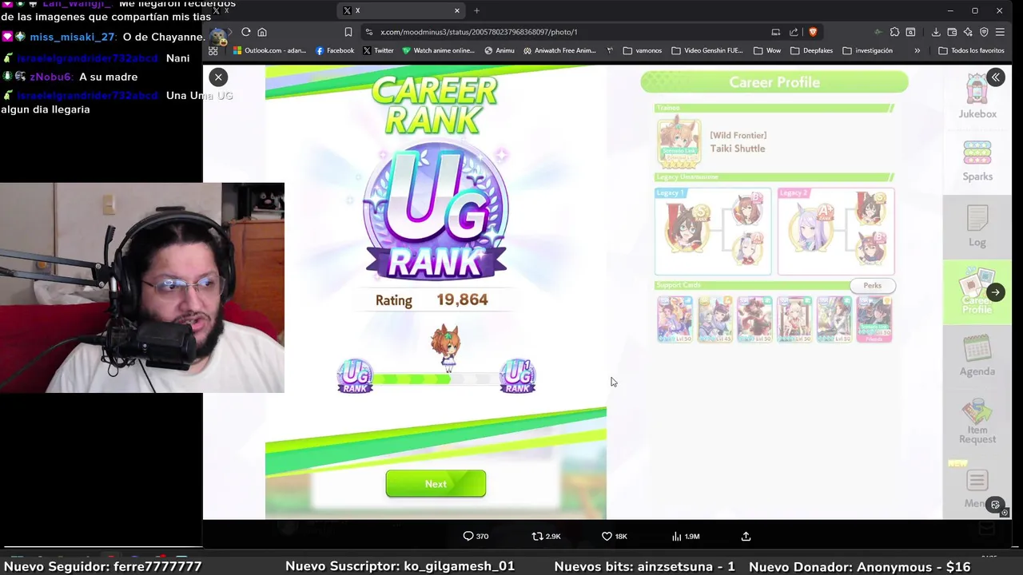1023x575 pixels.
Task: Click the rating progress bar
Action: [x=436, y=379]
